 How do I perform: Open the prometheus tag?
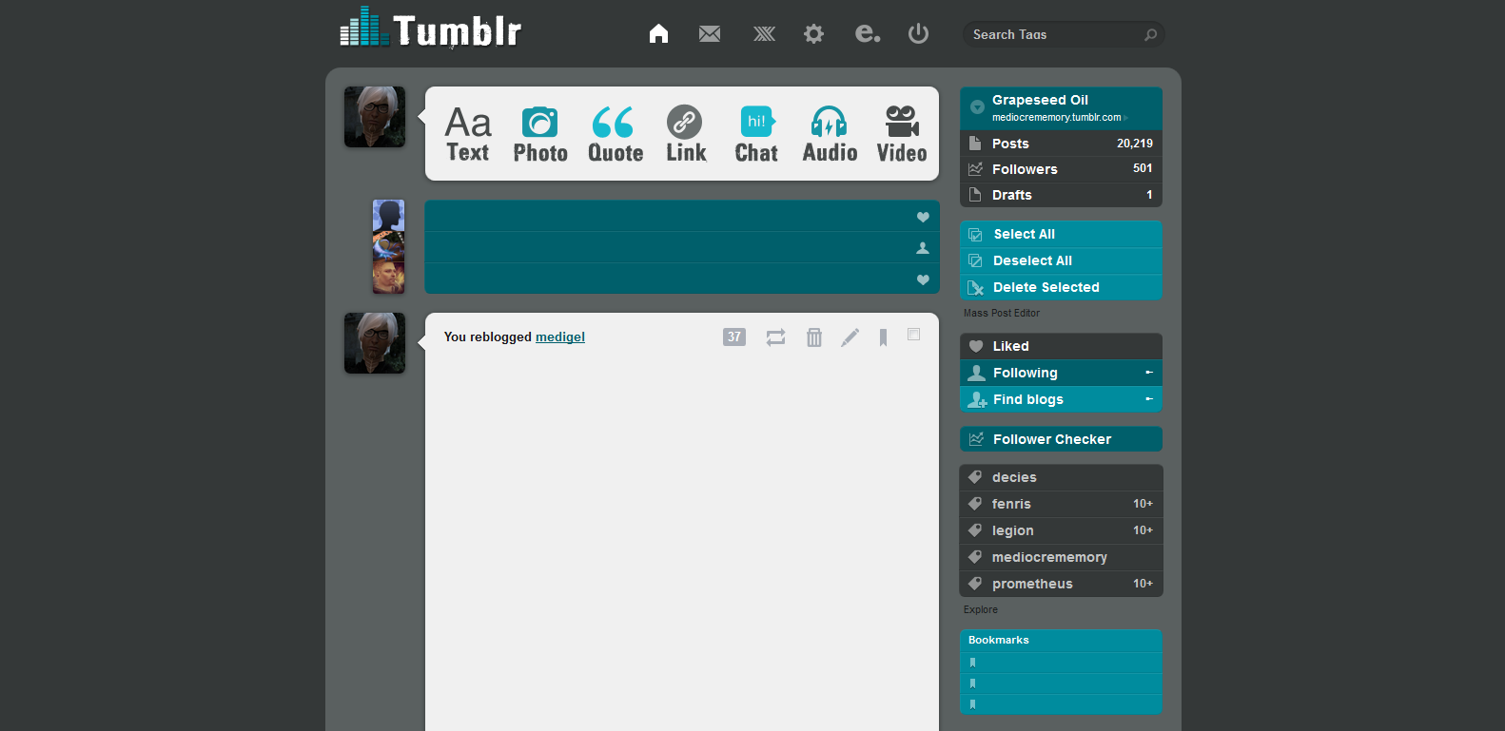(1062, 584)
